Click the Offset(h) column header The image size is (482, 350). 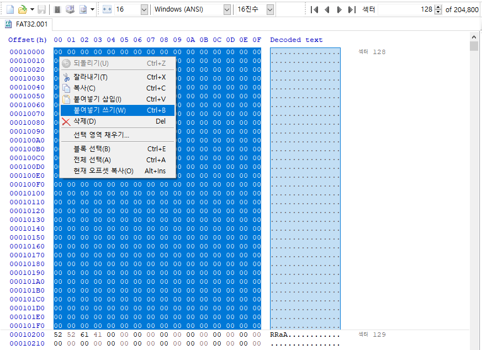click(28, 40)
